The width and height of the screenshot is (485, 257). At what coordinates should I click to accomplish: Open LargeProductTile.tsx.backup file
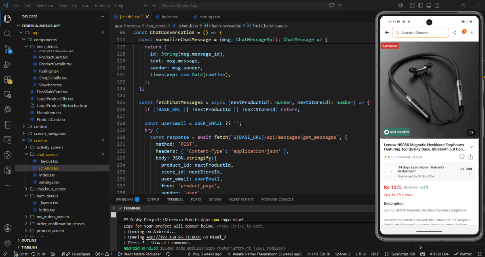(x=61, y=105)
